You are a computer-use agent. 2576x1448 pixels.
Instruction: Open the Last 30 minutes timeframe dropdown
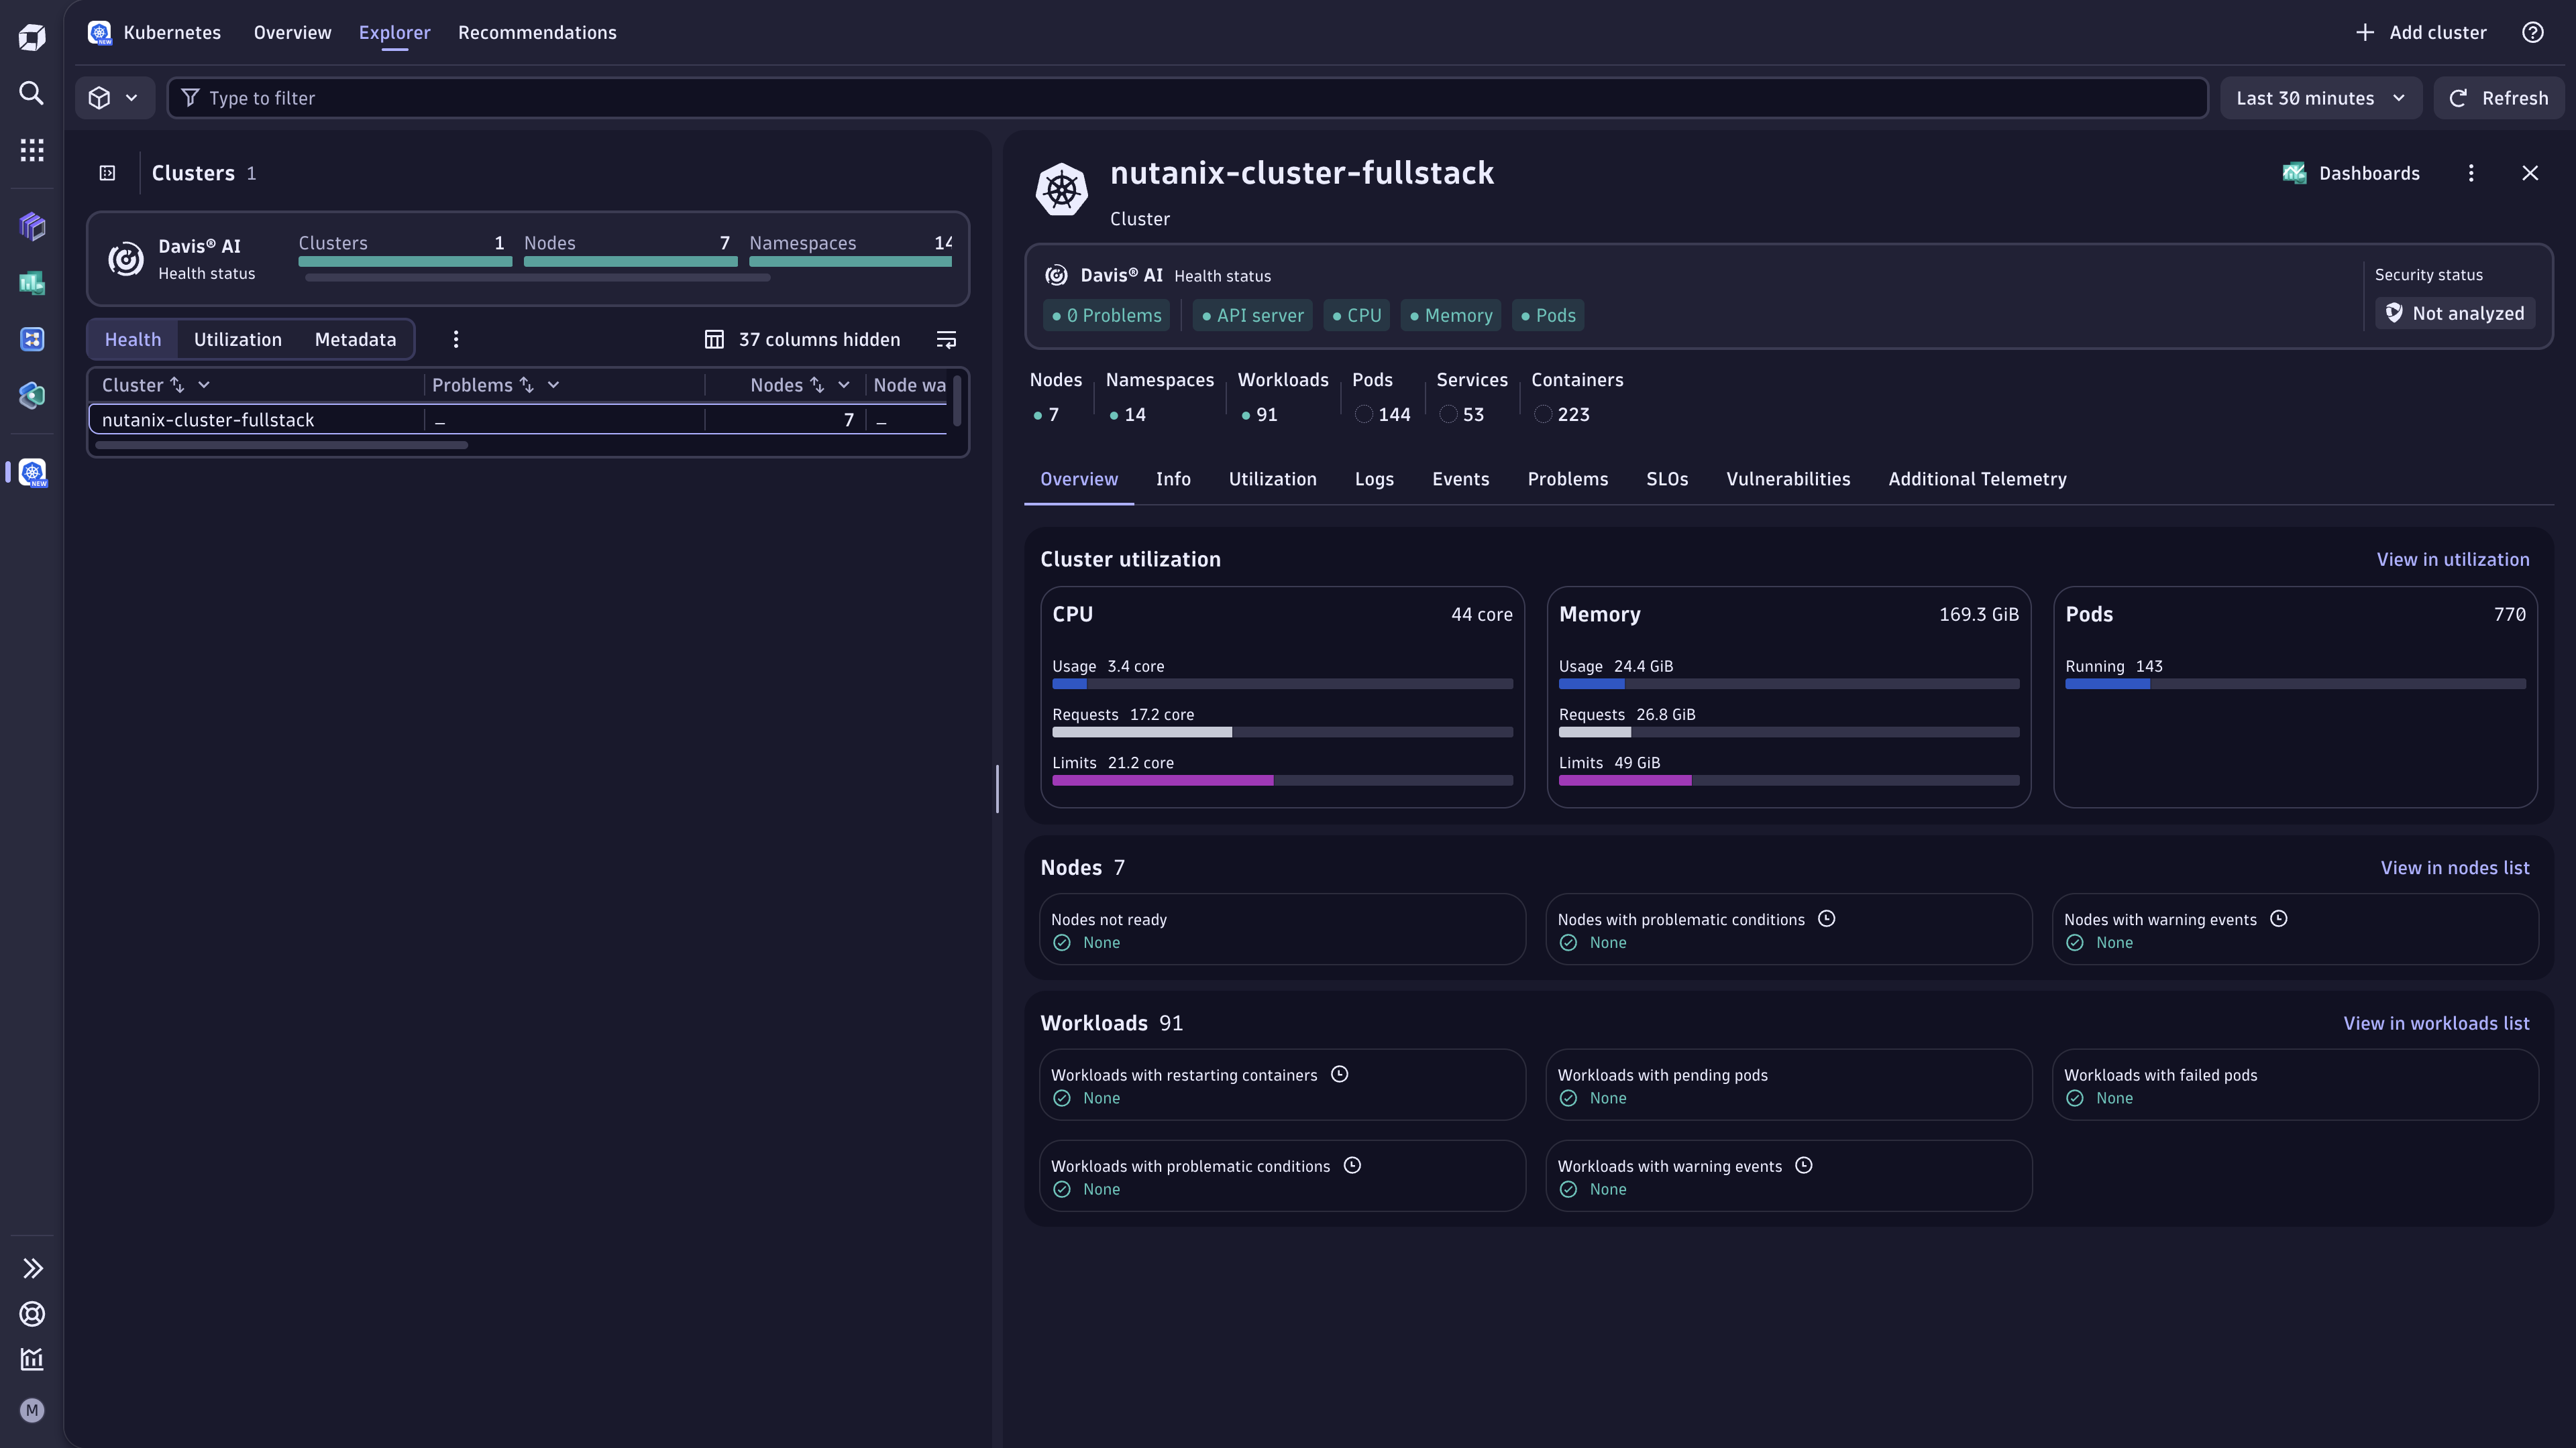point(2320,98)
